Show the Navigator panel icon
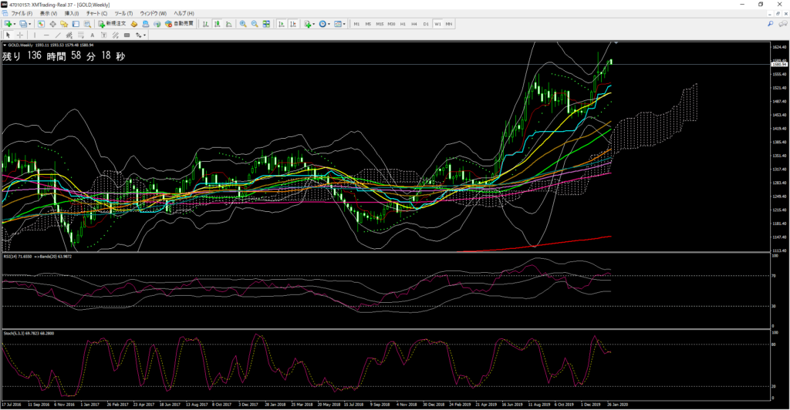Image resolution: width=790 pixels, height=410 pixels. (64, 24)
